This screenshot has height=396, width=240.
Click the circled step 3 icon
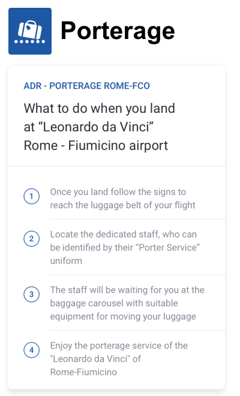point(32,294)
